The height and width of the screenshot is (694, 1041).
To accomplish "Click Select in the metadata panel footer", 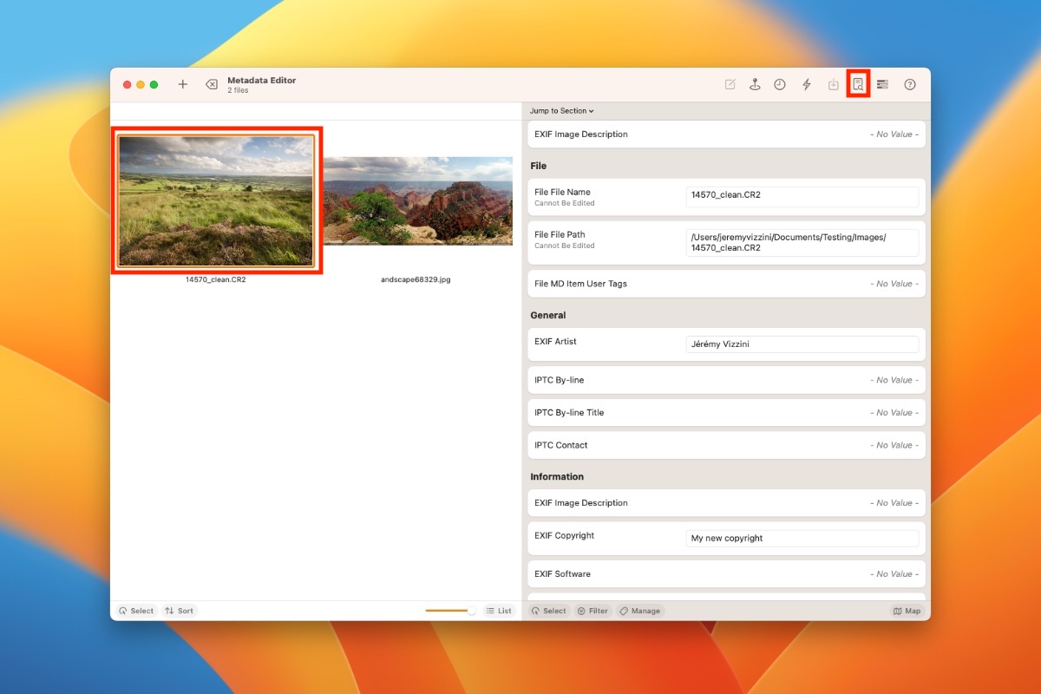I will coord(548,611).
